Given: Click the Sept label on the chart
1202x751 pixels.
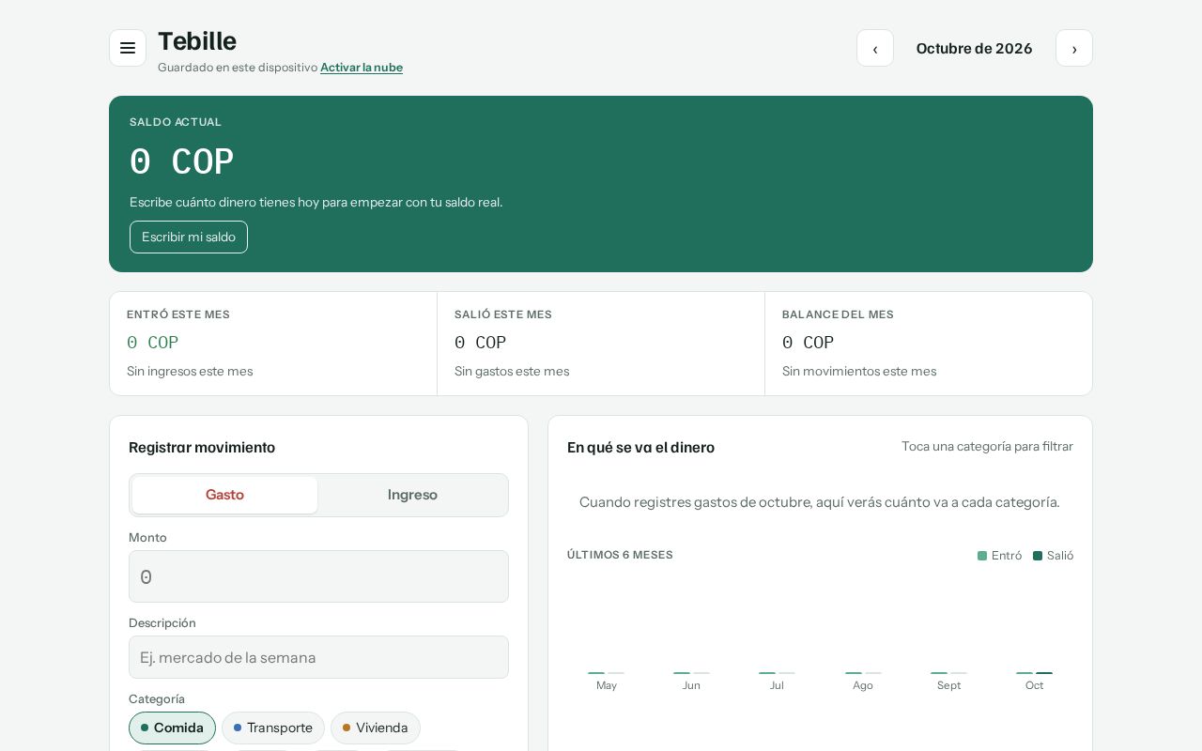Looking at the screenshot, I should [948, 685].
